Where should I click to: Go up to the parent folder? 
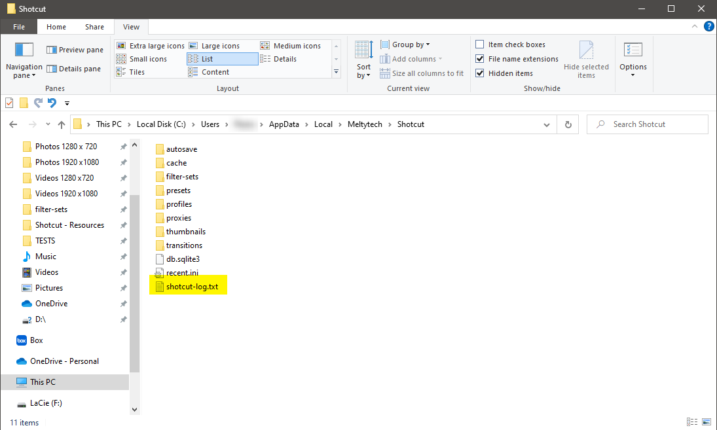tap(62, 124)
